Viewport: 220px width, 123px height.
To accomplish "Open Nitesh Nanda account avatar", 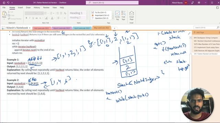I will [186, 3].
